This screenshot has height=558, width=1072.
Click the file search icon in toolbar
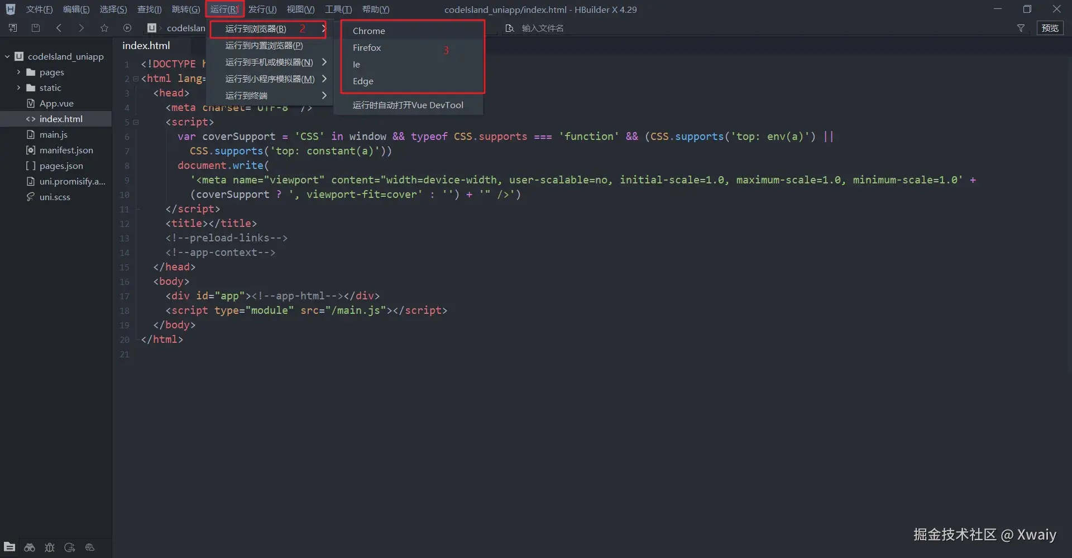click(509, 28)
